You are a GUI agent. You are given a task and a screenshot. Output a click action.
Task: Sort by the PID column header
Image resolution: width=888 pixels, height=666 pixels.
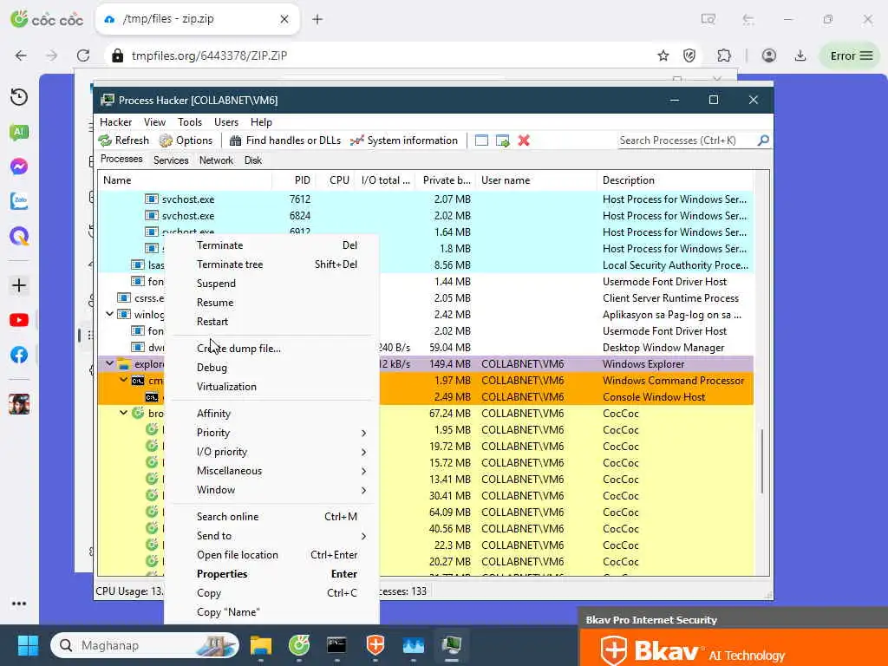(292, 180)
